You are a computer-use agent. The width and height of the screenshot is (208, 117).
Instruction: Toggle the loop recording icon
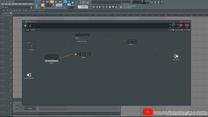point(60,2)
